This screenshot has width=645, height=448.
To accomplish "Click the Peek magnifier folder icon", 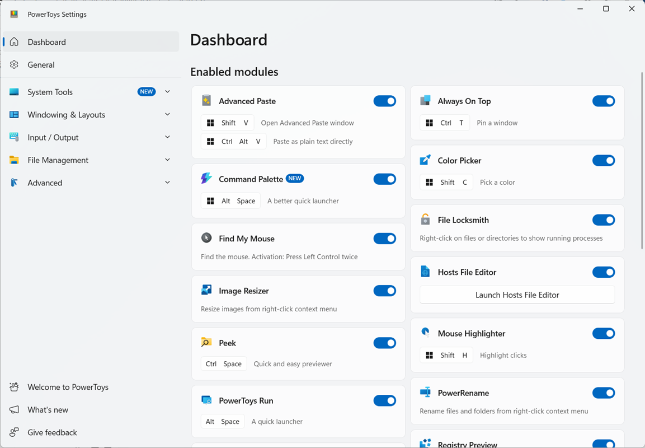I will point(206,342).
